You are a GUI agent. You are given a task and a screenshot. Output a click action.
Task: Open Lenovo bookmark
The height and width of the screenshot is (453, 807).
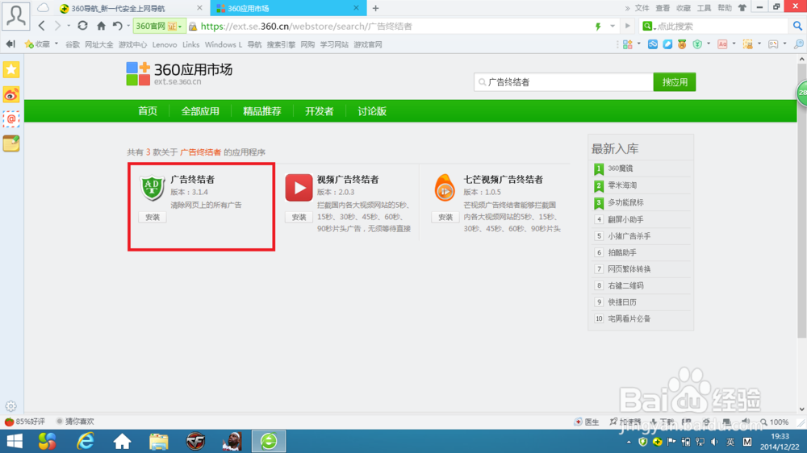(x=164, y=44)
